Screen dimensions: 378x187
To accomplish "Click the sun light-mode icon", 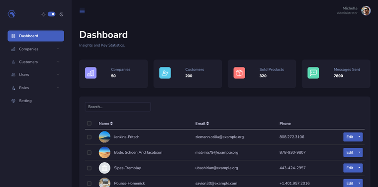I will (x=43, y=14).
